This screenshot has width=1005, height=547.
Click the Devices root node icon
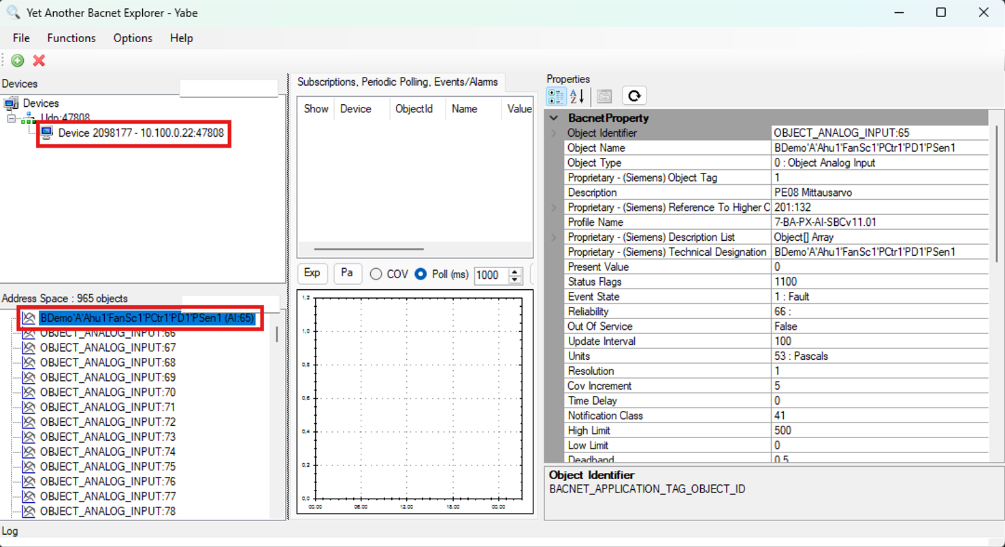point(12,103)
